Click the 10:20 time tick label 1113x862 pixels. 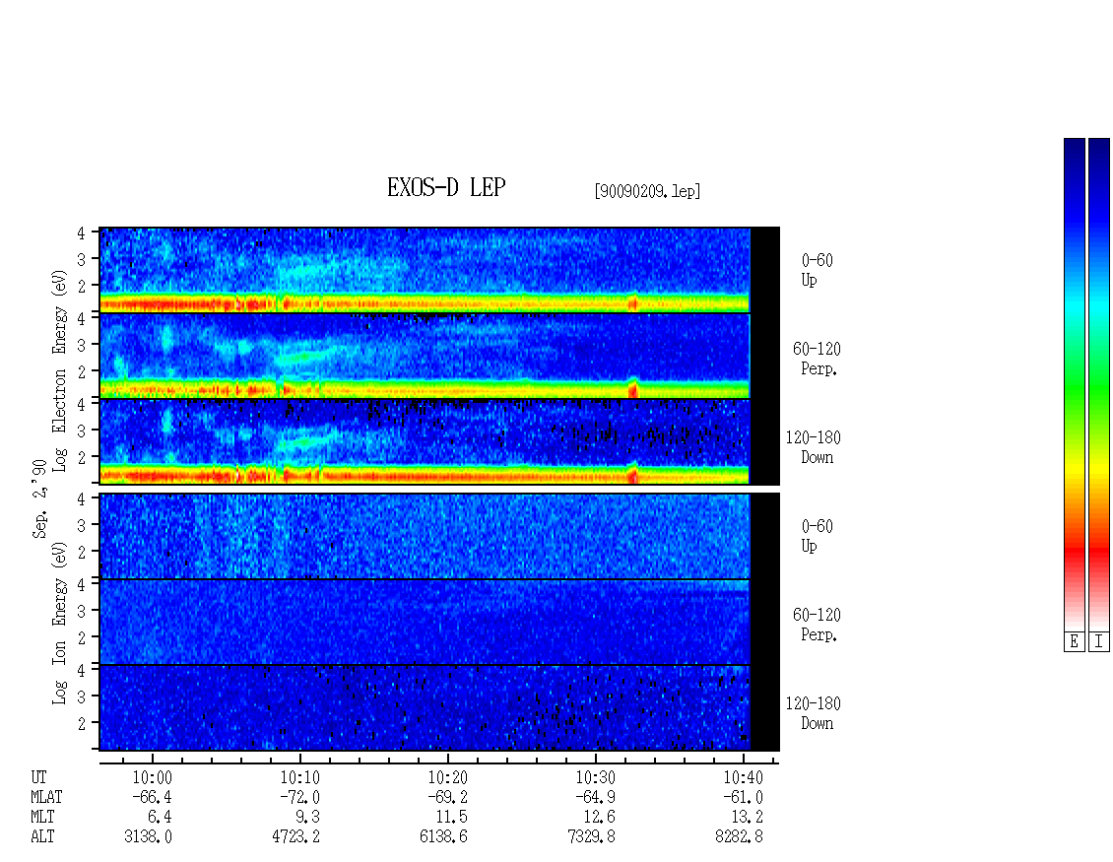coord(447,777)
